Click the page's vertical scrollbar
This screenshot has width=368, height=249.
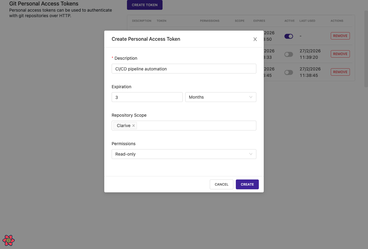point(366,49)
